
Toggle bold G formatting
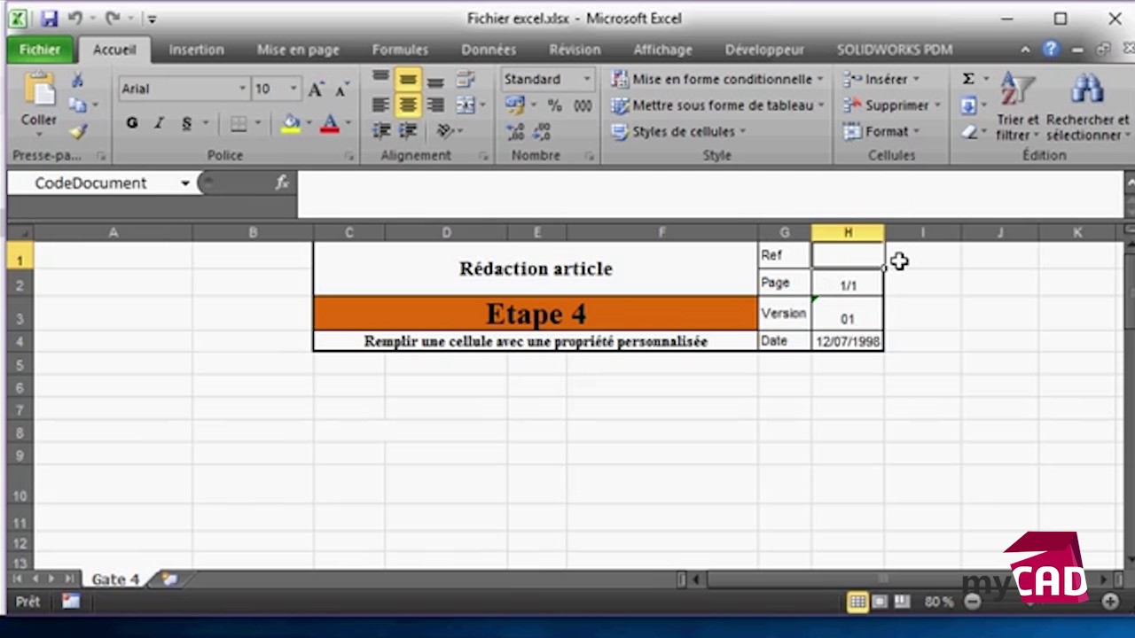tap(131, 124)
